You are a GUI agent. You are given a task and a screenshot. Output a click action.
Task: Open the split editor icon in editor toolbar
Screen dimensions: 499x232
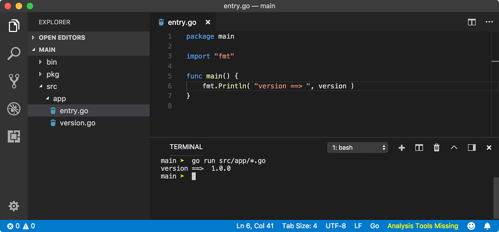[x=472, y=22]
